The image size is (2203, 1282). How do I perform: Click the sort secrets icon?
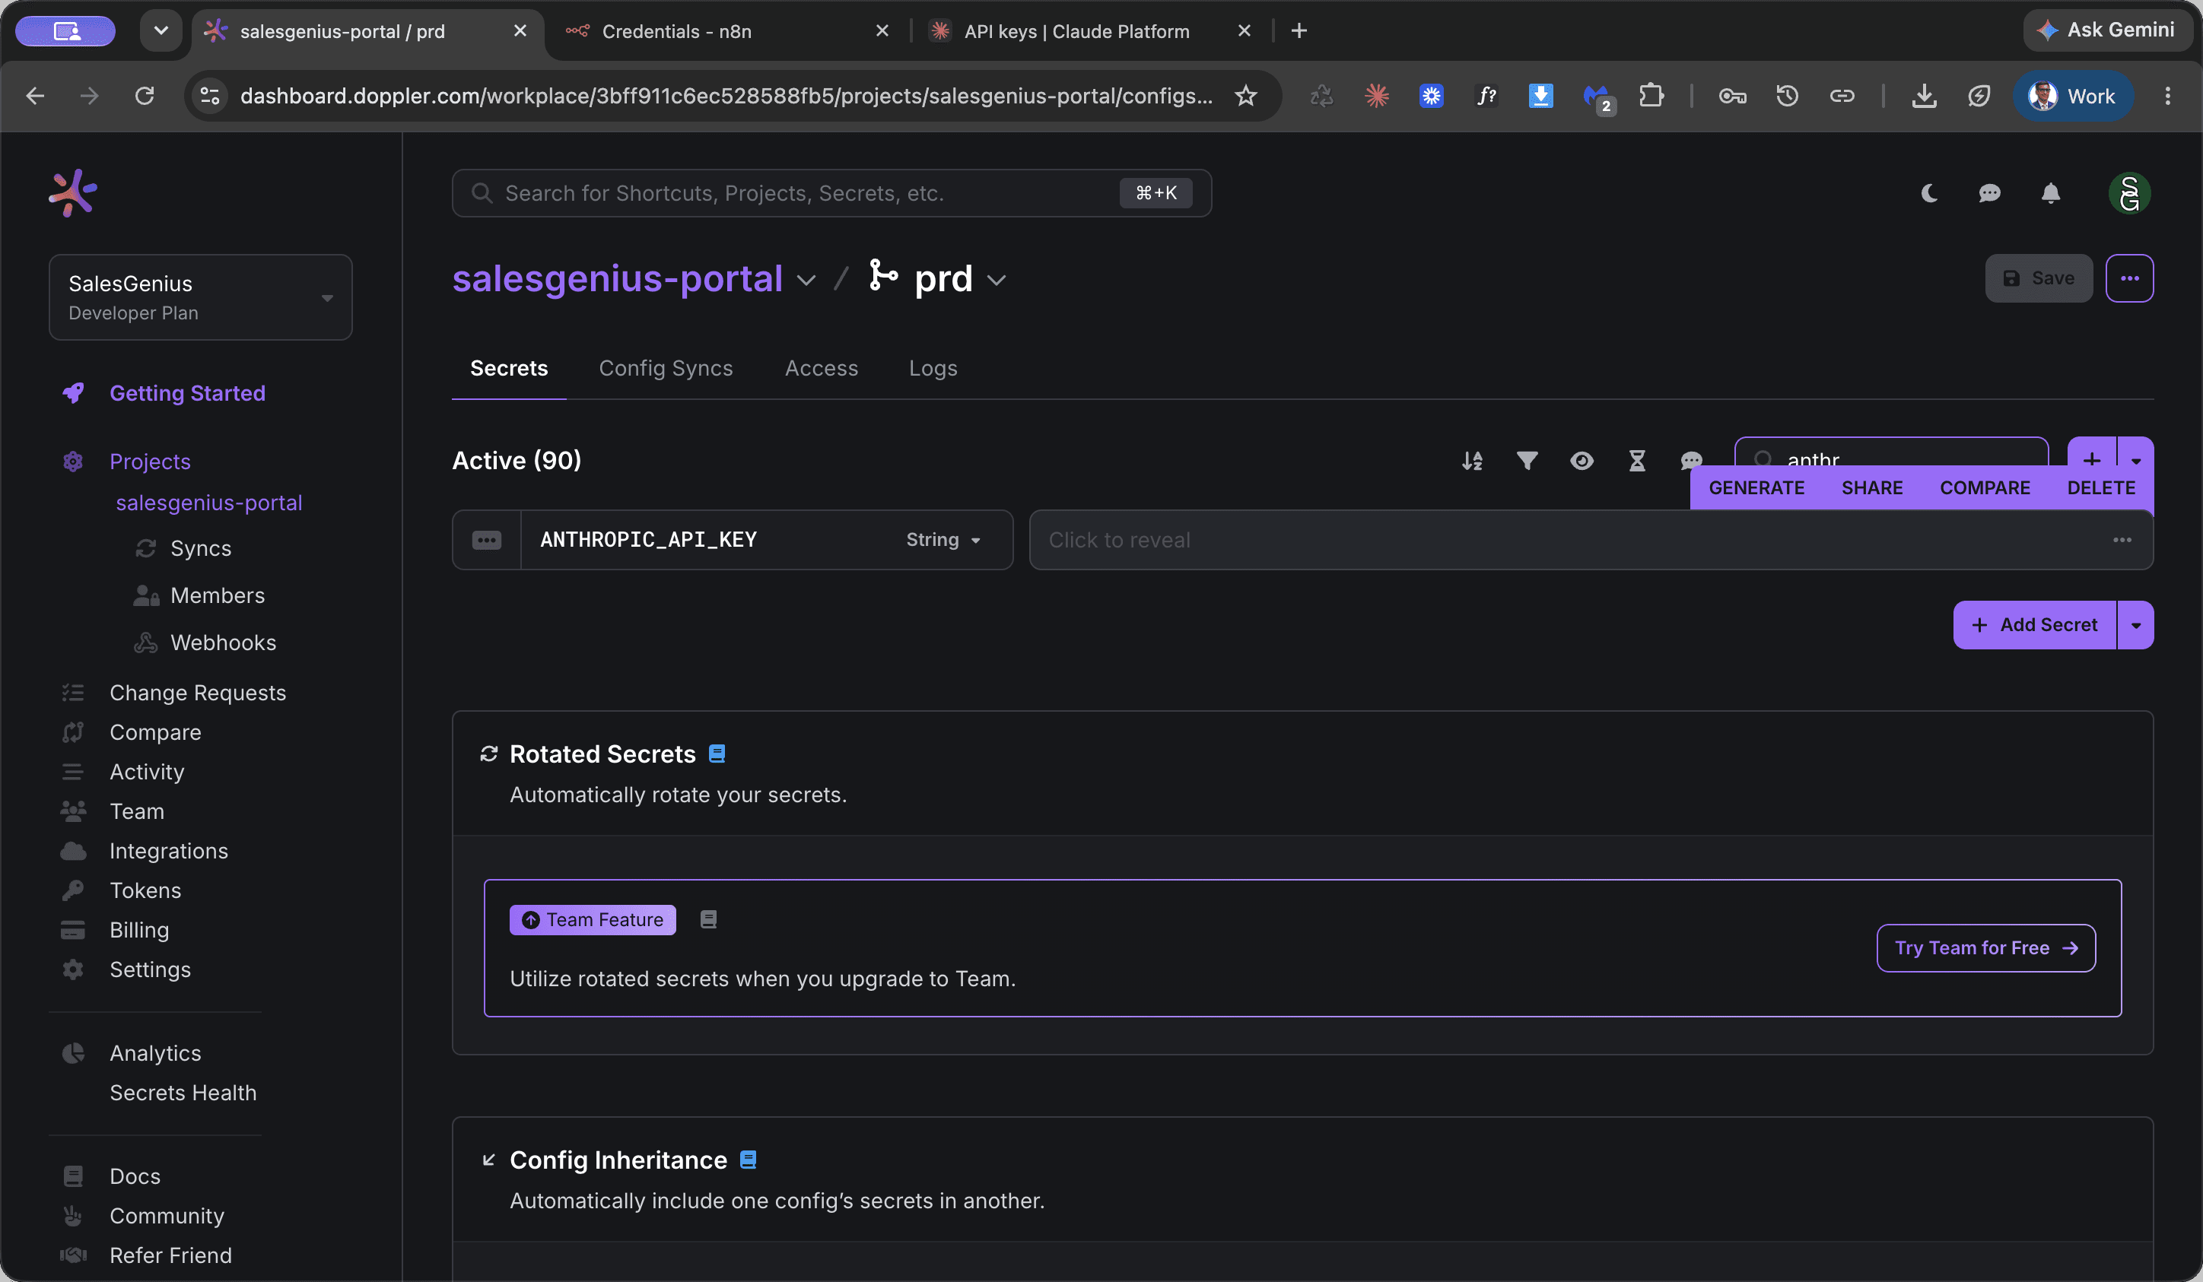point(1472,461)
